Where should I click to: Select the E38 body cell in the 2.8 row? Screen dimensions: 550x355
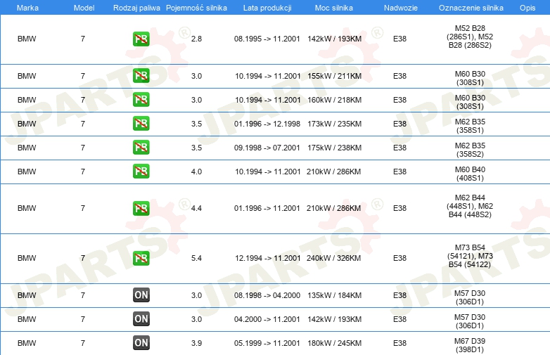399,39
